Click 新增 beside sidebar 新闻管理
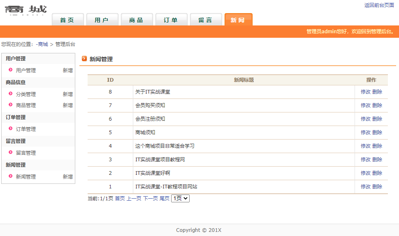Image resolution: width=399 pixels, height=236 pixels. pos(68,176)
